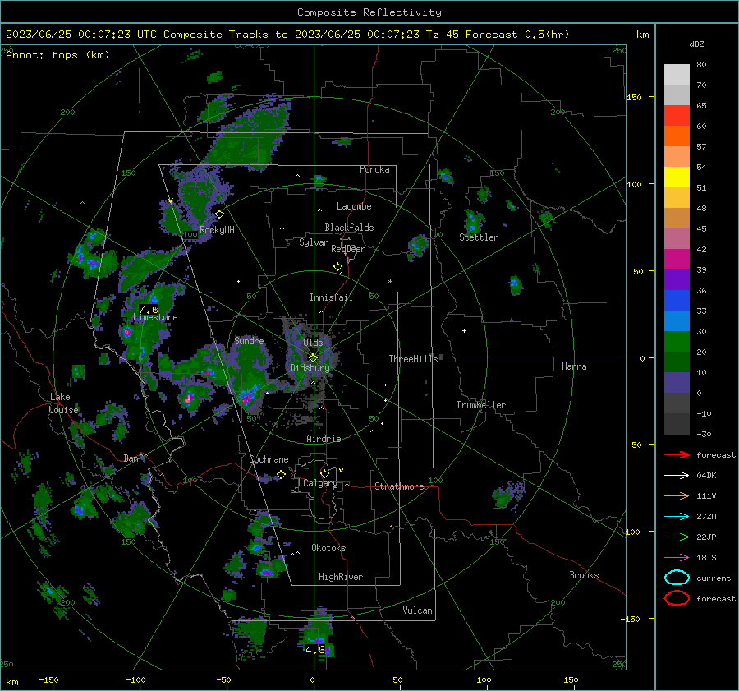
Task: Select the dark orange 57-60 dBZ swatch
Action: (x=677, y=136)
